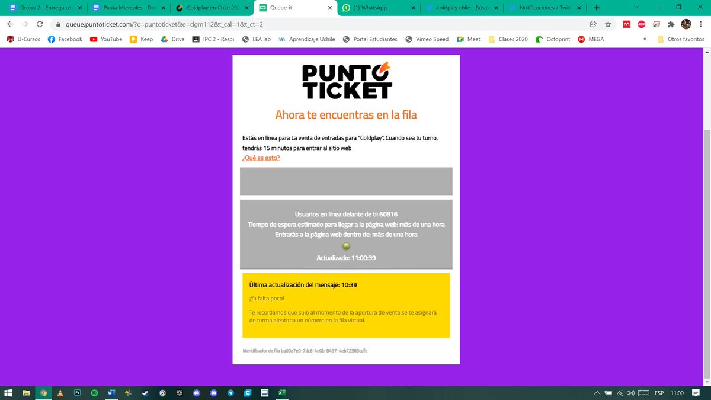
Task: Click 'Última actualización del mensaje: 10:39' heading
Action: click(x=303, y=285)
